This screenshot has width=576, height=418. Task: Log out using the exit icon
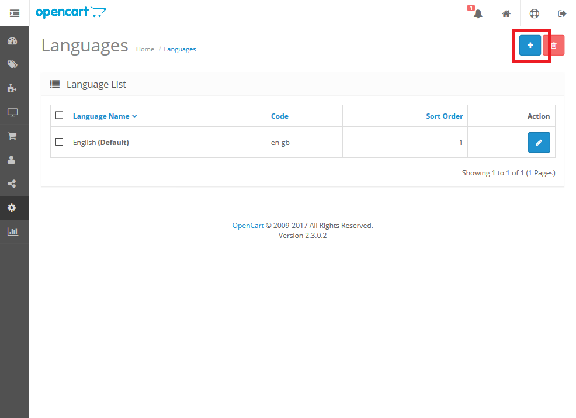tap(562, 13)
